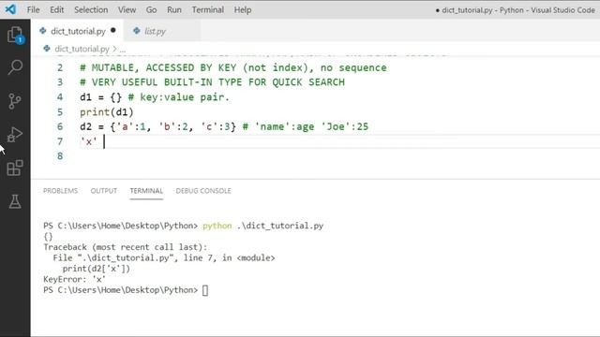Open the Search view icon
Screen dimensions: 600x337
pos(15,67)
